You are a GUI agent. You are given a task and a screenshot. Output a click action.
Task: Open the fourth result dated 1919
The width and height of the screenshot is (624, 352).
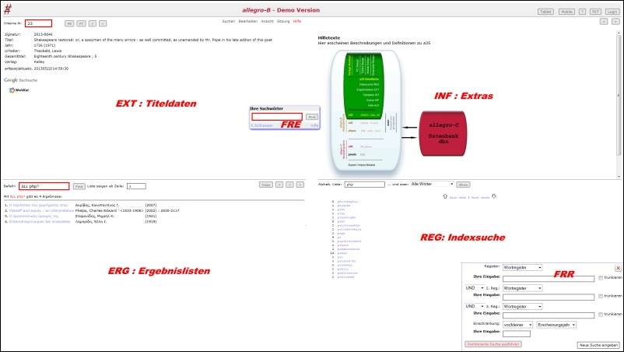tap(40, 222)
